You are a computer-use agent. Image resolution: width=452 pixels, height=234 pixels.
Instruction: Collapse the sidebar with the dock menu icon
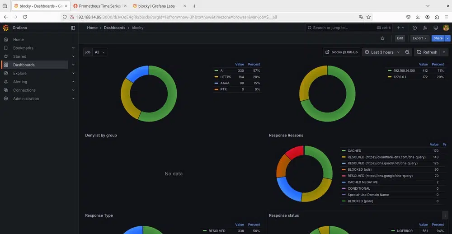pyautogui.click(x=73, y=28)
